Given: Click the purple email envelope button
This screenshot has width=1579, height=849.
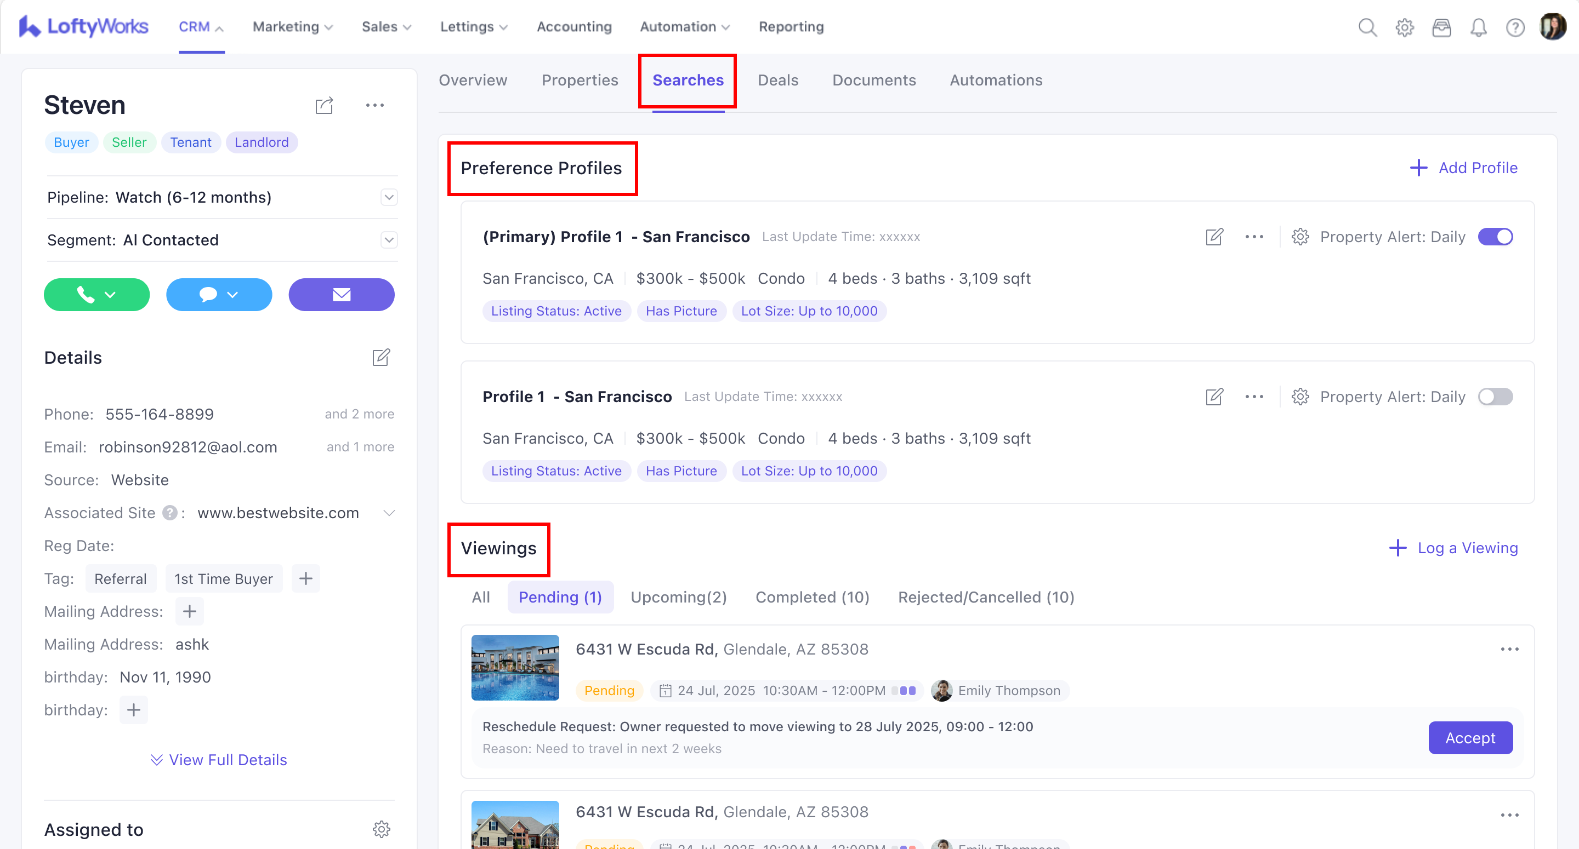Looking at the screenshot, I should pyautogui.click(x=342, y=295).
